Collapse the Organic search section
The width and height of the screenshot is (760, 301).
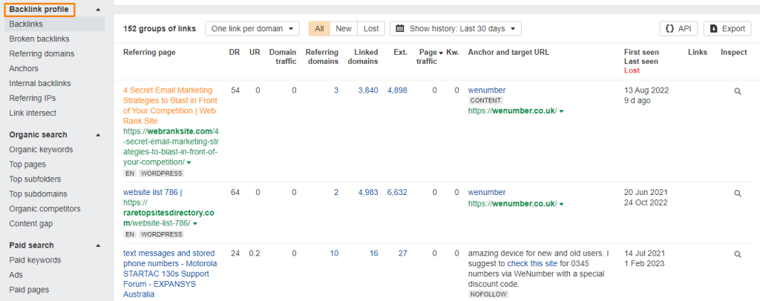[x=99, y=134]
